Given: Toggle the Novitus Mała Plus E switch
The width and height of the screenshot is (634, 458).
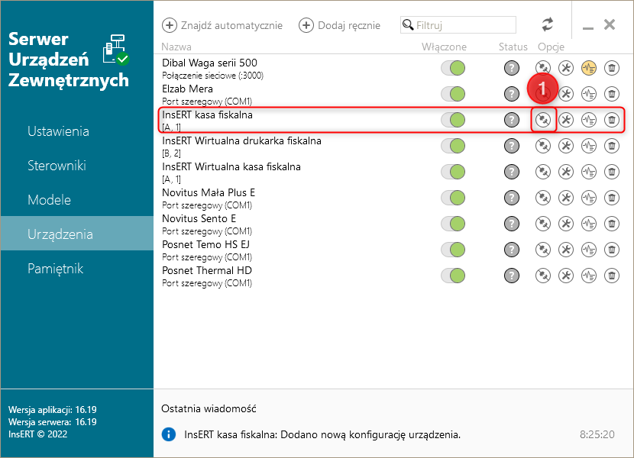Looking at the screenshot, I should (453, 198).
